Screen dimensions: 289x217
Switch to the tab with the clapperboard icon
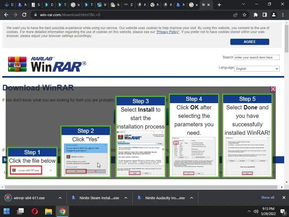(102, 5)
